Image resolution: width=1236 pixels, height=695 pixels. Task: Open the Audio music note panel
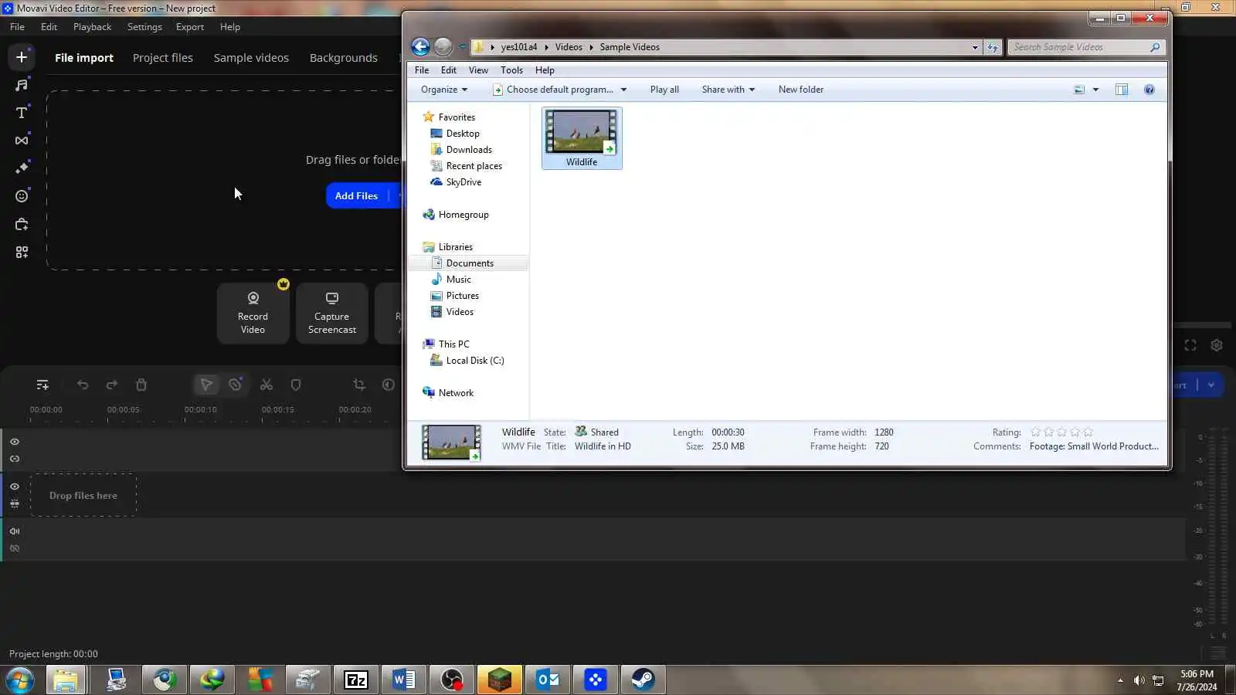[x=22, y=85]
